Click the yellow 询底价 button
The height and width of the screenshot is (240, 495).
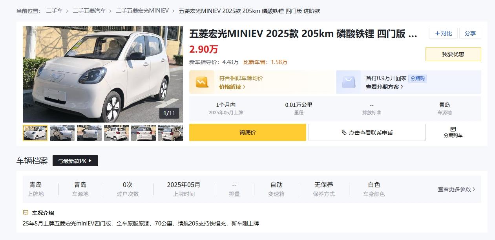pyautogui.click(x=247, y=132)
